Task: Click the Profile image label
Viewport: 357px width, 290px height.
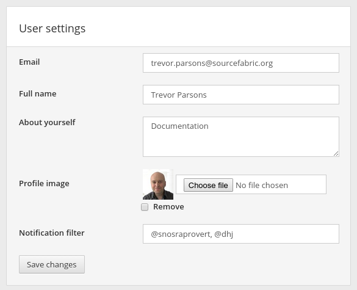Action: pos(44,183)
